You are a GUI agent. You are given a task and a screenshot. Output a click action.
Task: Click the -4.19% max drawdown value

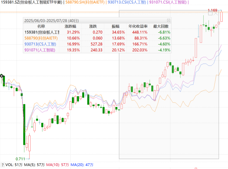164,50
